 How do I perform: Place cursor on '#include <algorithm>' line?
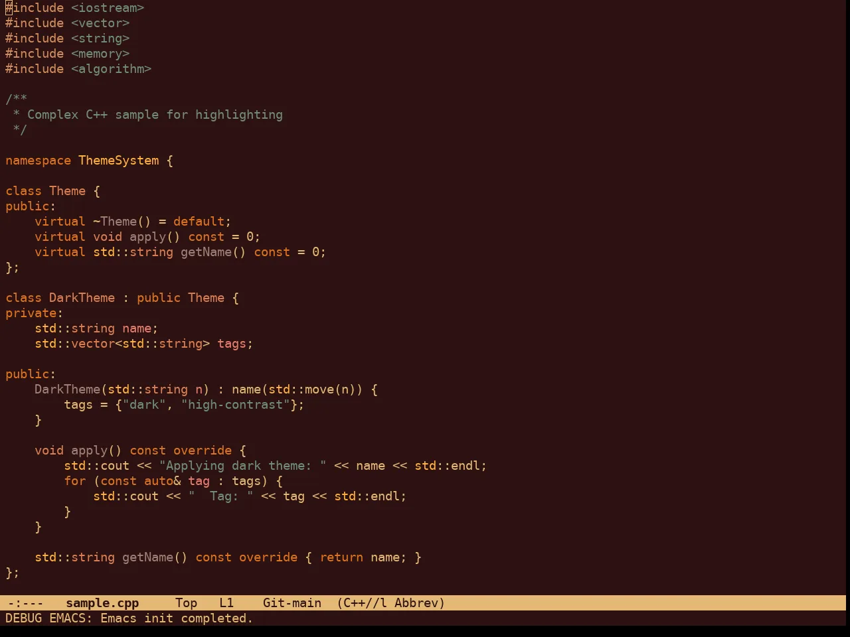(78, 69)
